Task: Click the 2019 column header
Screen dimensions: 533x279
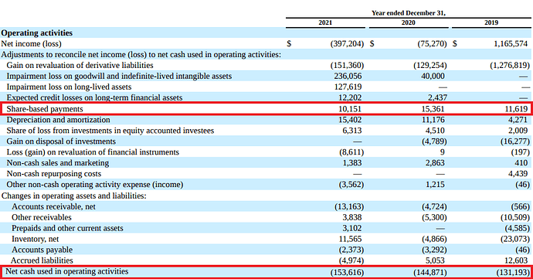Action: click(x=491, y=22)
